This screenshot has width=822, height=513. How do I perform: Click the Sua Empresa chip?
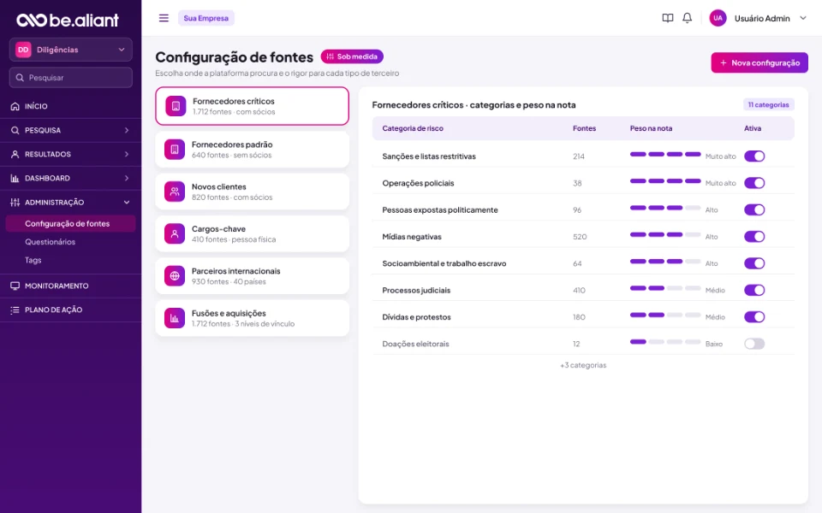coord(206,18)
